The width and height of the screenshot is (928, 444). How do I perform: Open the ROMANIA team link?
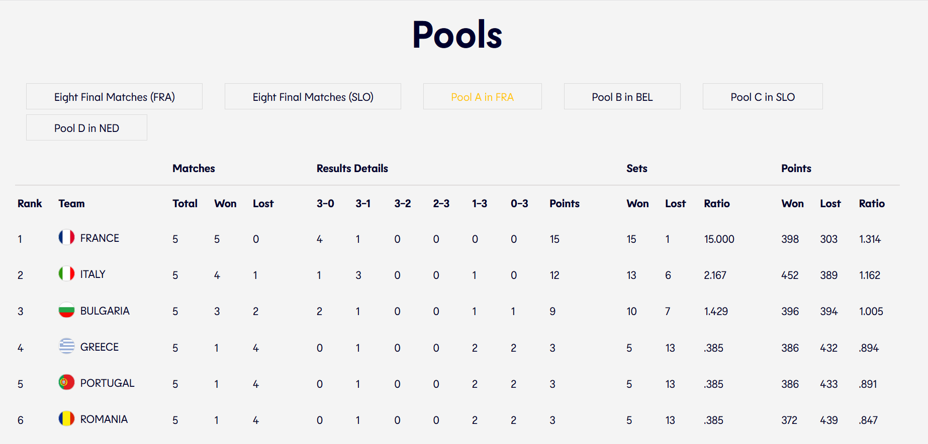pyautogui.click(x=104, y=419)
